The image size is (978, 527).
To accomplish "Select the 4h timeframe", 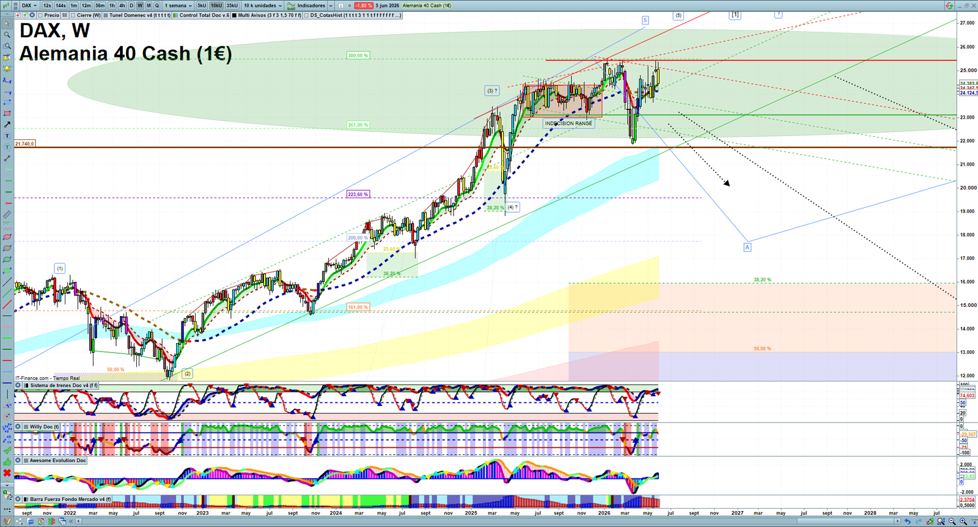I will pos(122,6).
